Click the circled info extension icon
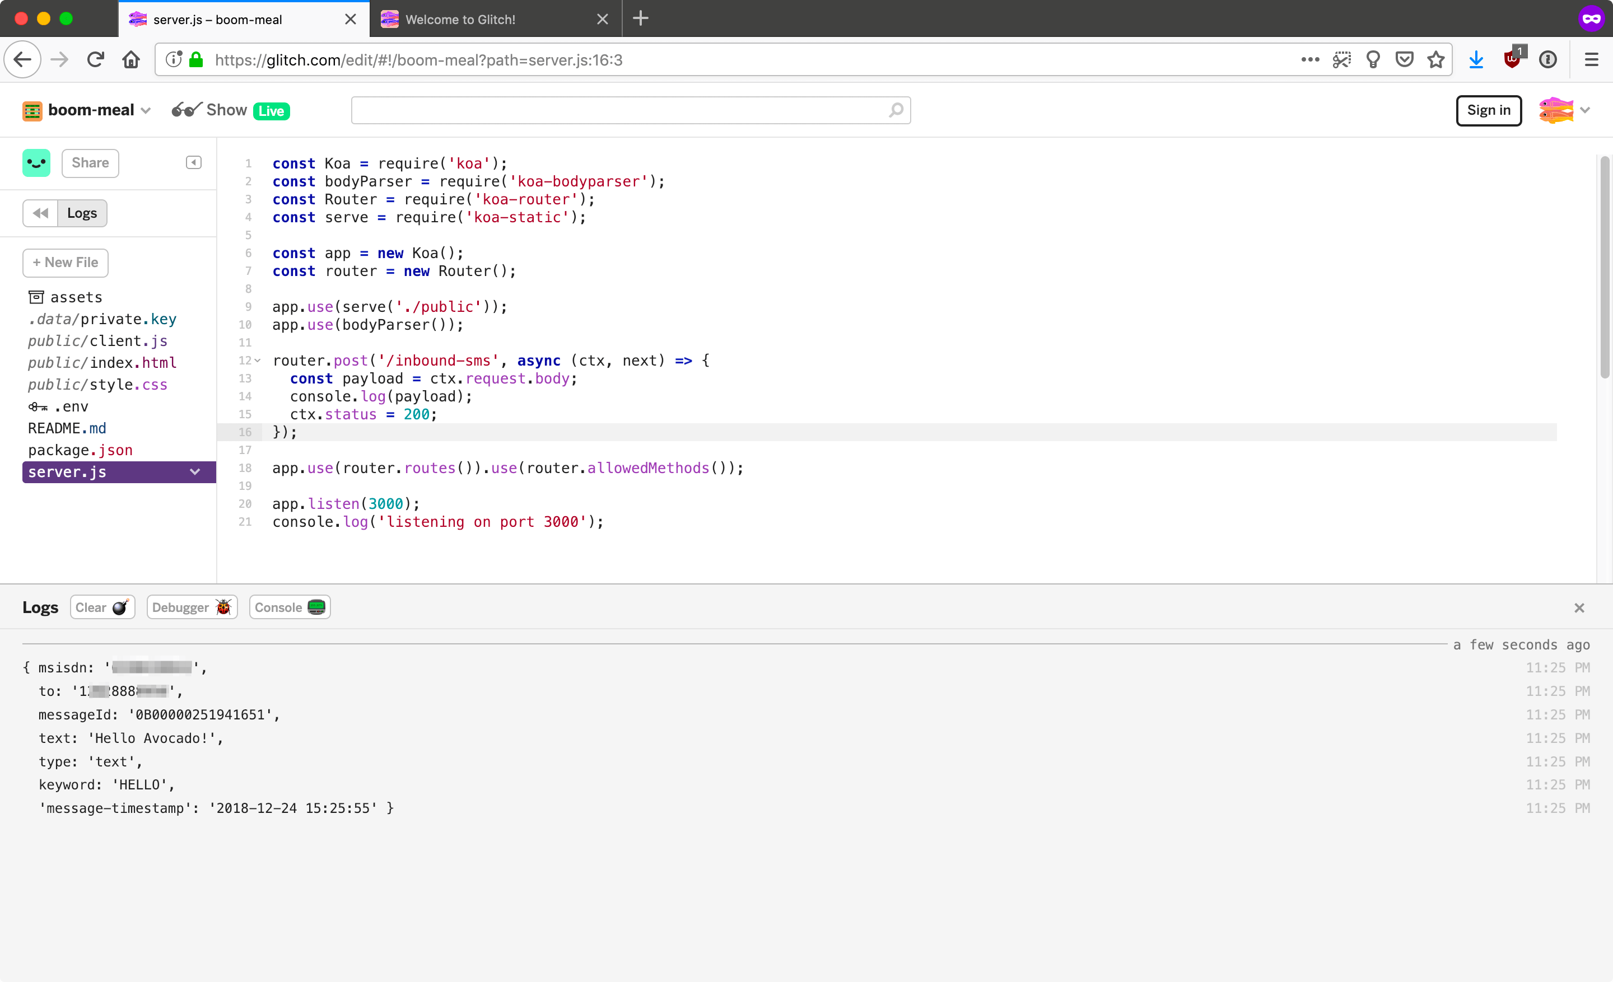 pos(1547,59)
